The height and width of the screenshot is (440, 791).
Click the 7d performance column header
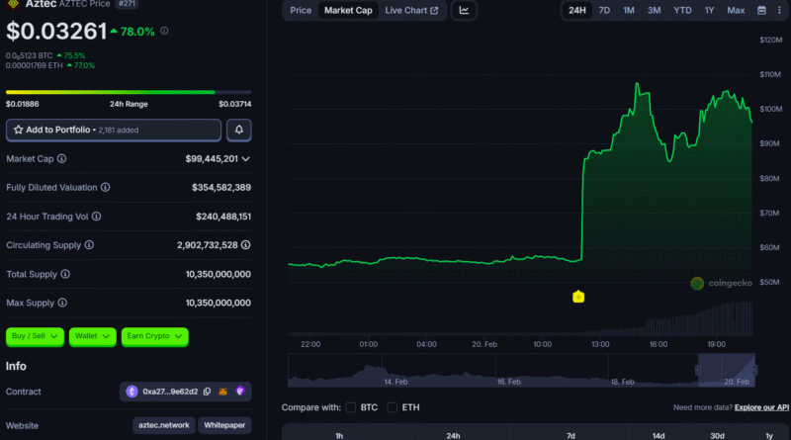[x=571, y=435]
